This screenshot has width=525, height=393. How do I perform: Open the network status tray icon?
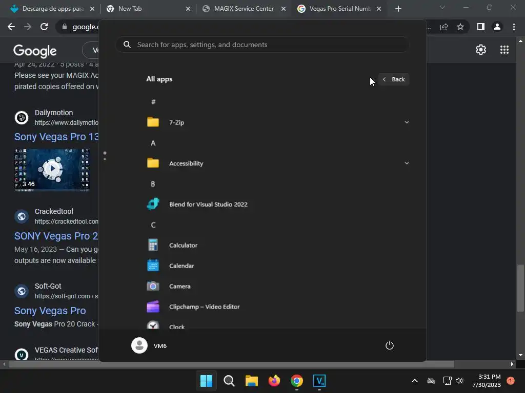coord(447,381)
